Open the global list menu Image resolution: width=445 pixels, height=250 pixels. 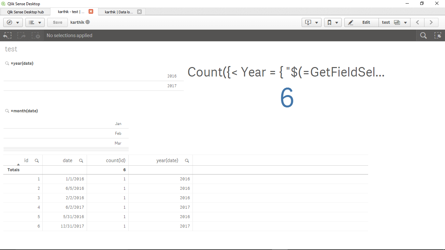(x=35, y=22)
